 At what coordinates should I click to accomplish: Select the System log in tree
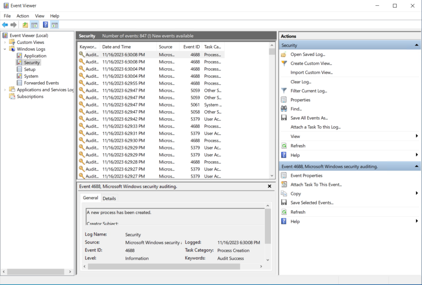[x=31, y=76]
